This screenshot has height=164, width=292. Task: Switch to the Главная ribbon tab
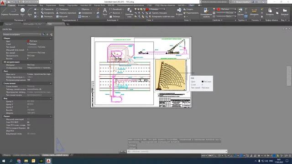[11, 5]
